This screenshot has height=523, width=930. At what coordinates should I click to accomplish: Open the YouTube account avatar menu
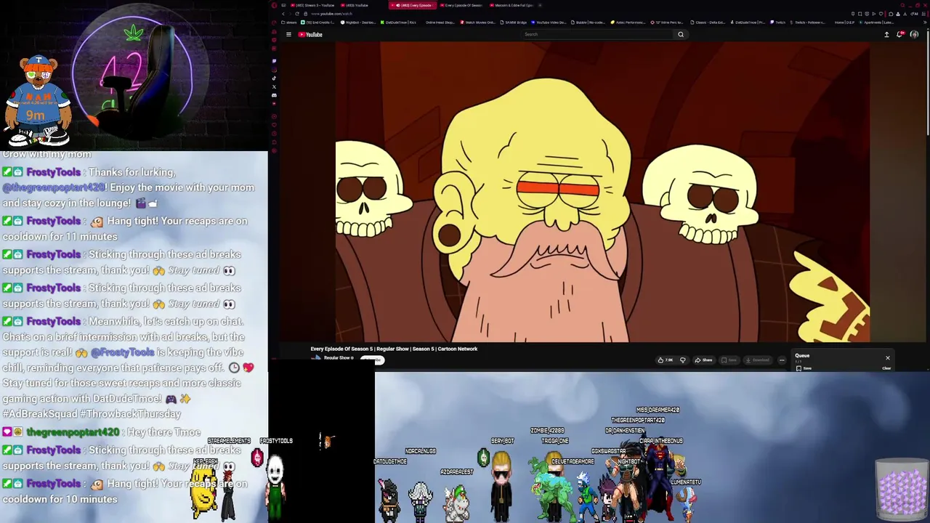pos(914,34)
